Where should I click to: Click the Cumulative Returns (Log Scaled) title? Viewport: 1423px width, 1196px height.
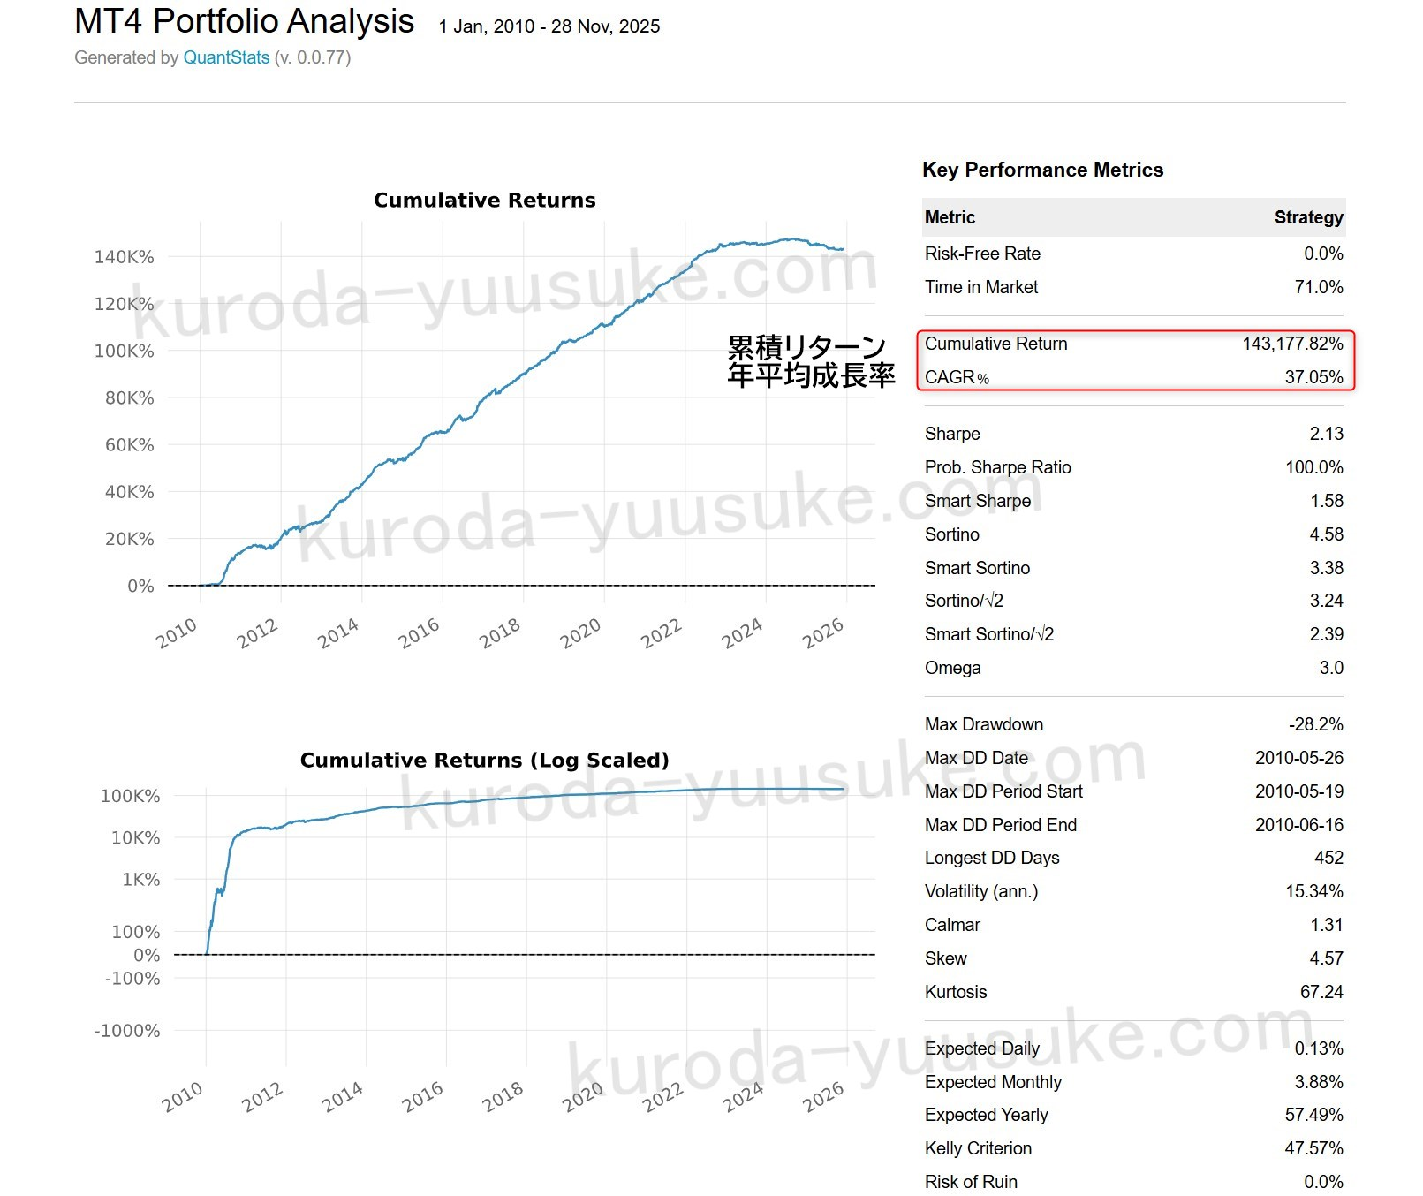tap(484, 760)
